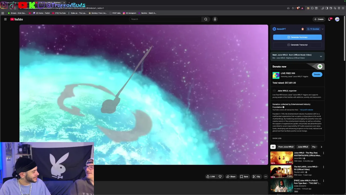
Task: Open the Brave Wallet icon
Action: coord(331,8)
